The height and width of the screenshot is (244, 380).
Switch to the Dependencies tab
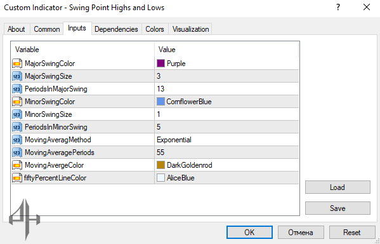(116, 29)
